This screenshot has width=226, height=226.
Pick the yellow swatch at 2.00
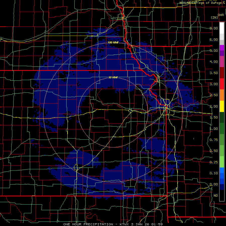click(222, 106)
